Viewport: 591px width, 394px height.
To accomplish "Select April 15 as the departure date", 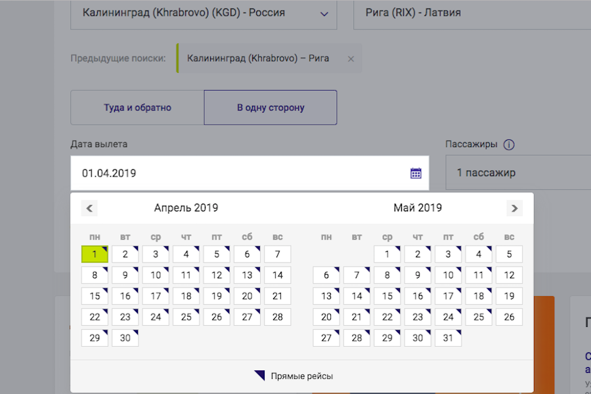I will (x=95, y=295).
